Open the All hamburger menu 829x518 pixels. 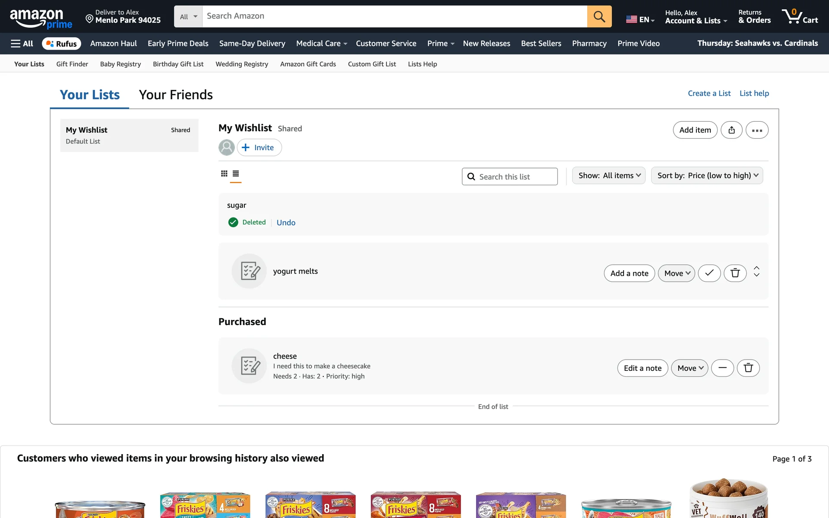[x=22, y=44]
